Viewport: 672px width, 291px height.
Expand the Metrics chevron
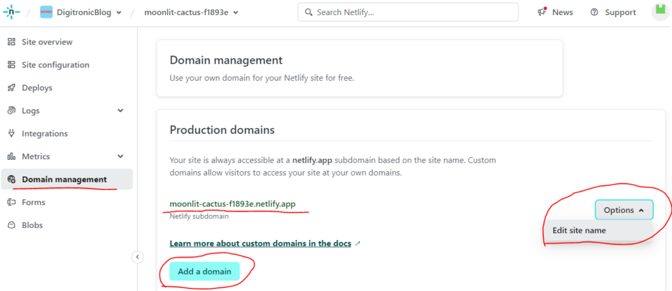pyautogui.click(x=121, y=157)
